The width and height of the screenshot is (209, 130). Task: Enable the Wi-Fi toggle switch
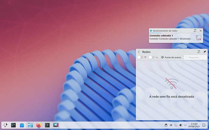click(140, 57)
